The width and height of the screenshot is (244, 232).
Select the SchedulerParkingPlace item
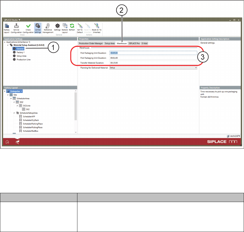point(31,124)
